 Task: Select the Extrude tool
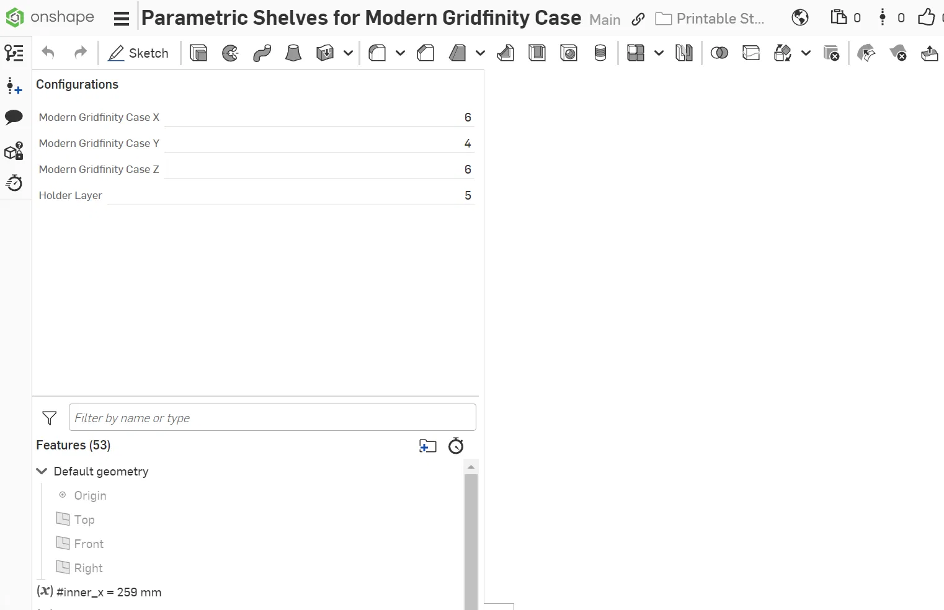click(198, 53)
